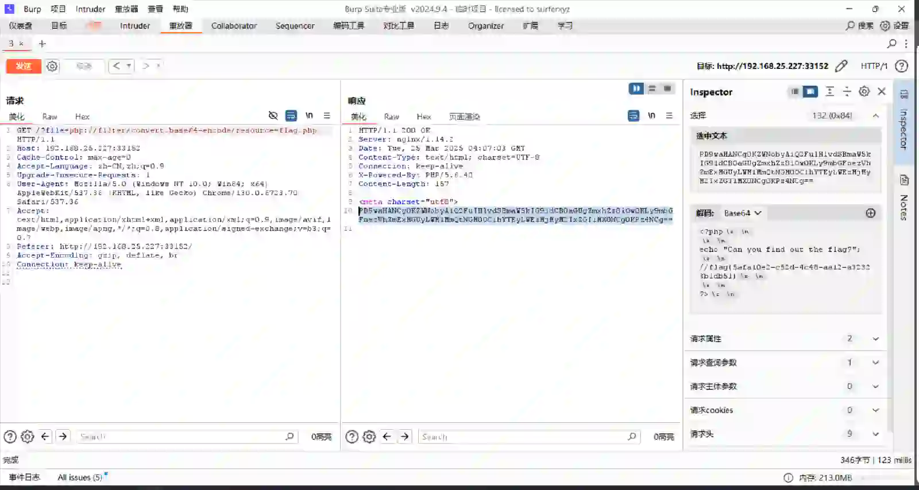Image resolution: width=919 pixels, height=490 pixels.
Task: Expand the request cookies section
Action: point(875,410)
